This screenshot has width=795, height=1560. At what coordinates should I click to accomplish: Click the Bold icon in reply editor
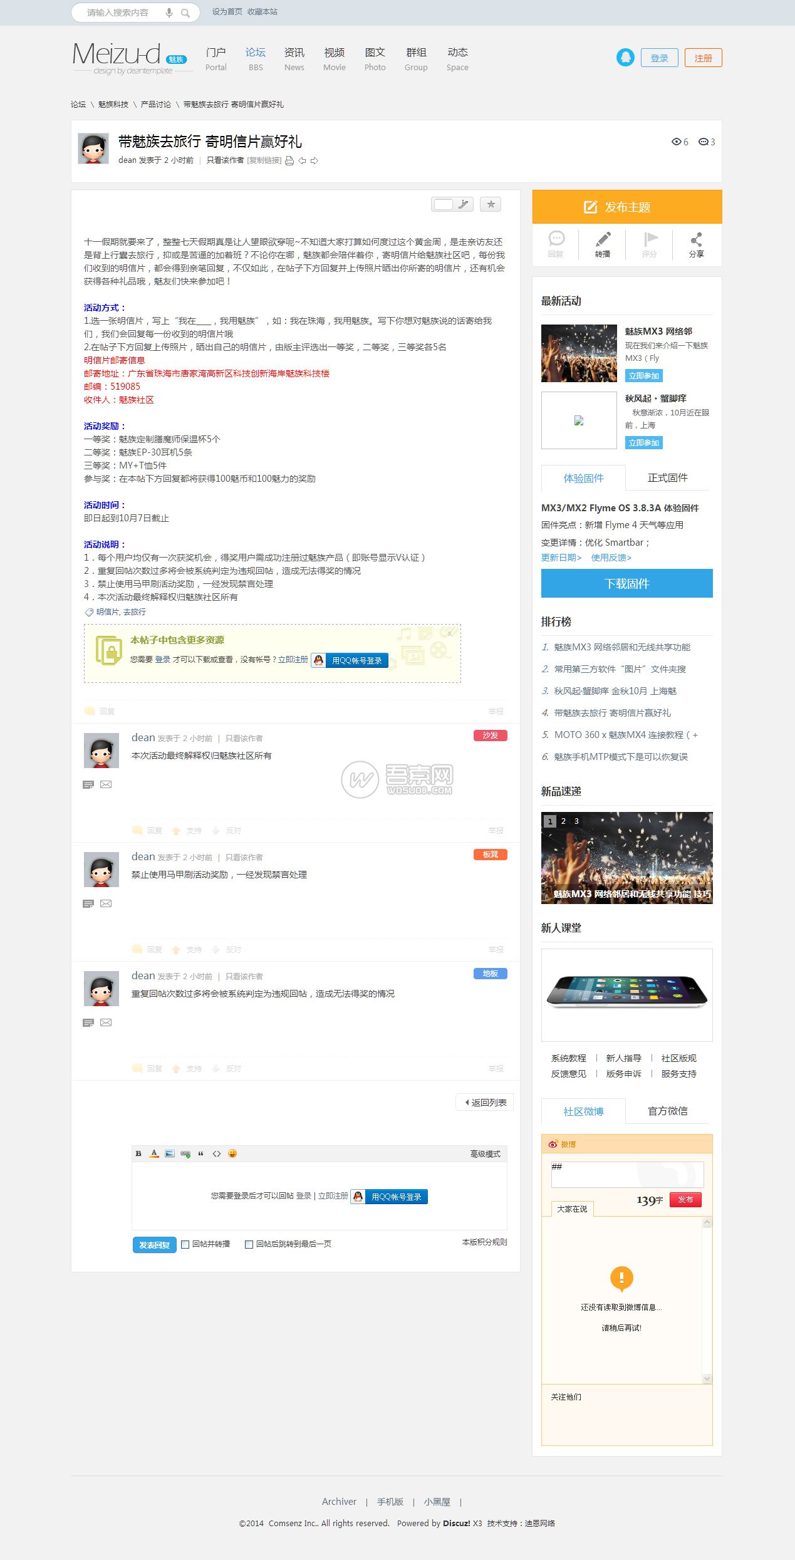tap(138, 1153)
